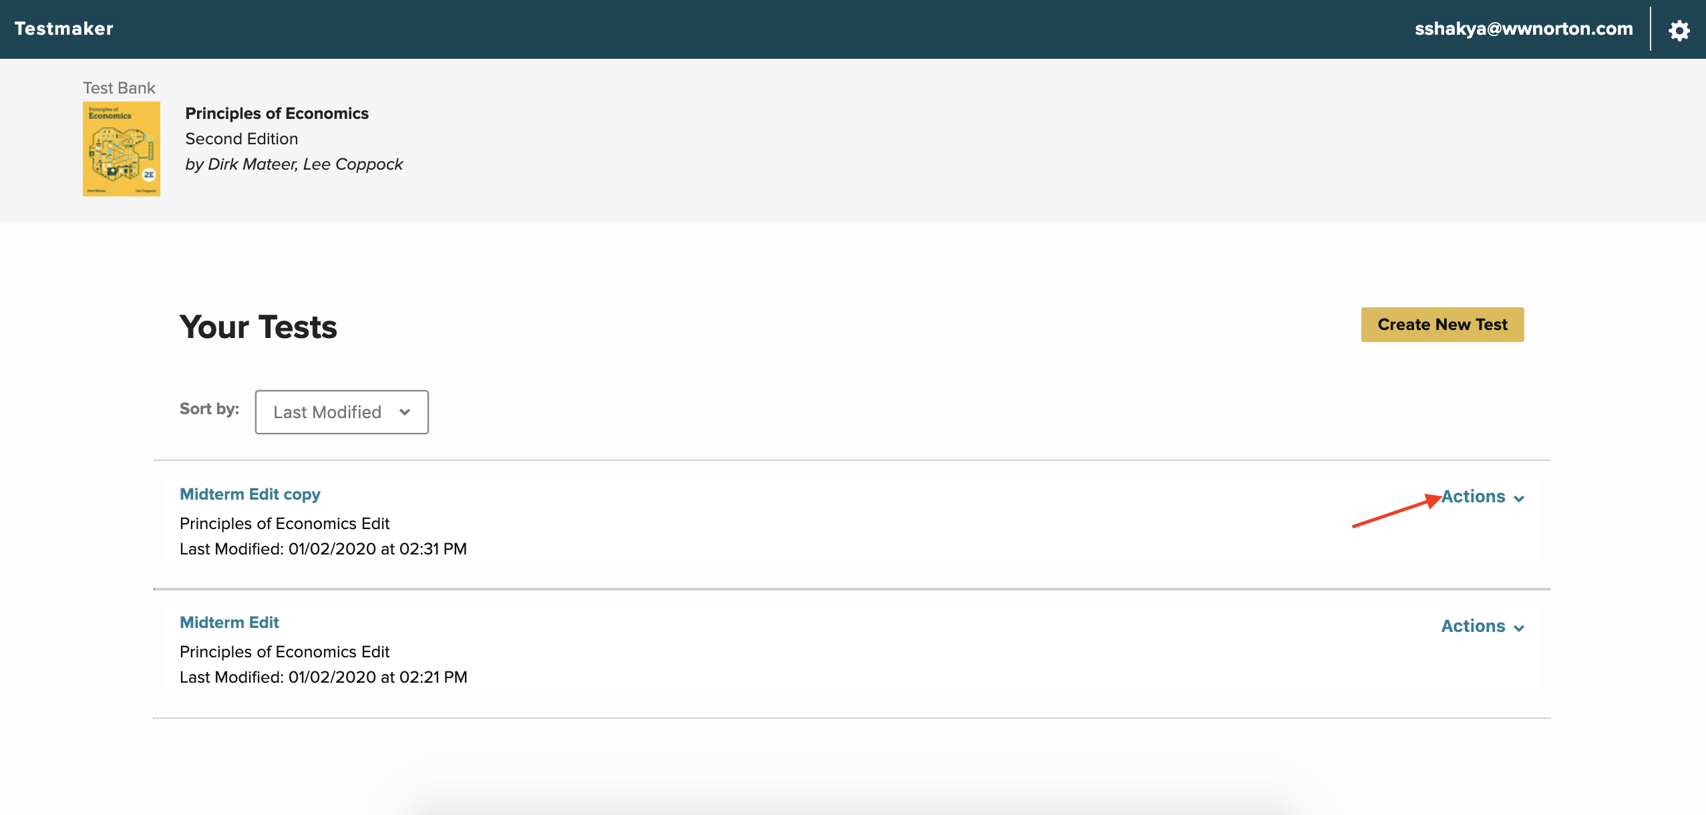Click the chevron arrow in Sort by box
Viewport: 1706px width, 815px height.
(405, 412)
